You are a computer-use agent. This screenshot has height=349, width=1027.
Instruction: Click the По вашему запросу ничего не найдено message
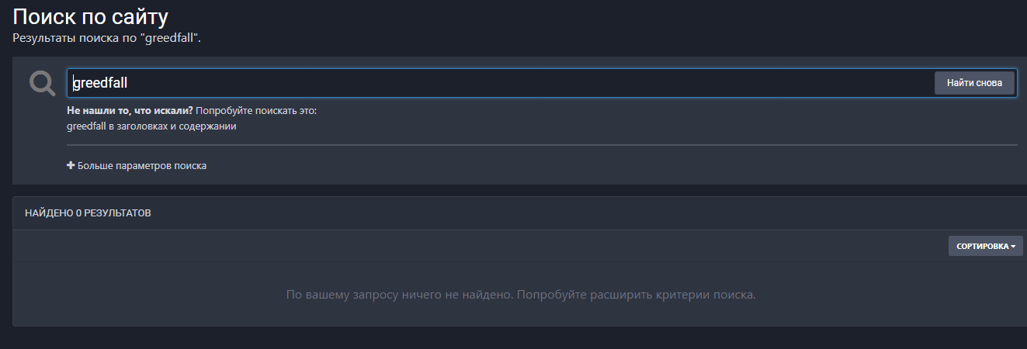point(520,295)
